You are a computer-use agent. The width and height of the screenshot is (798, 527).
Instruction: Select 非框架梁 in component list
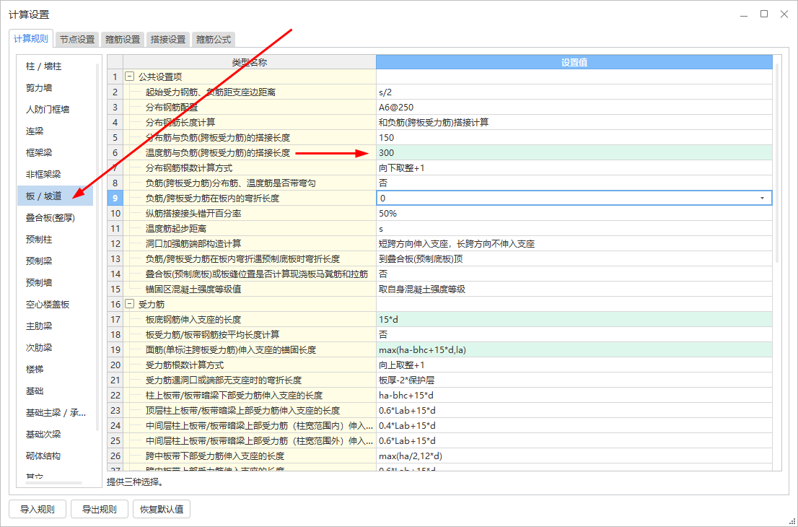(56, 175)
